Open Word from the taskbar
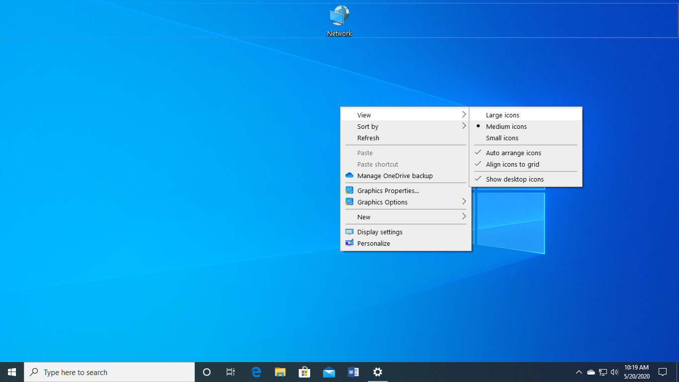The image size is (679, 382). [x=353, y=372]
